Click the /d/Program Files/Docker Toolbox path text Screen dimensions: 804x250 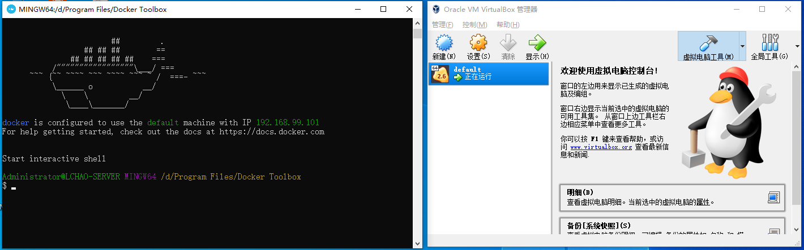(x=231, y=177)
